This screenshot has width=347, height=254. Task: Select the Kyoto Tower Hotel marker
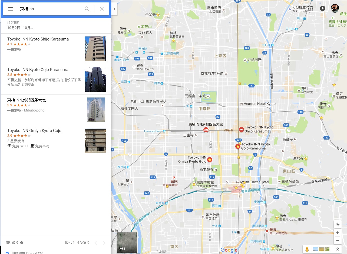coord(238,182)
